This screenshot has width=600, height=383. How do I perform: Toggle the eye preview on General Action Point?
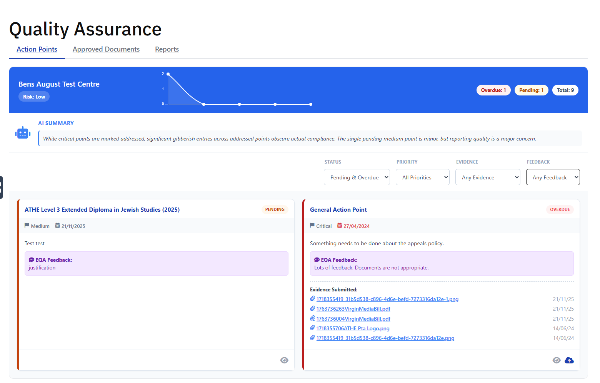point(557,360)
